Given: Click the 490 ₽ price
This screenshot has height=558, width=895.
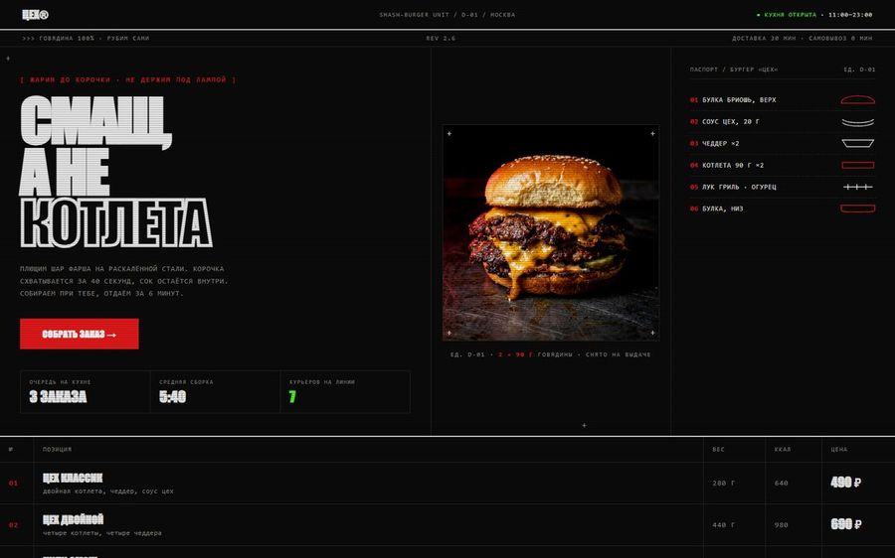Looking at the screenshot, I should tap(846, 483).
